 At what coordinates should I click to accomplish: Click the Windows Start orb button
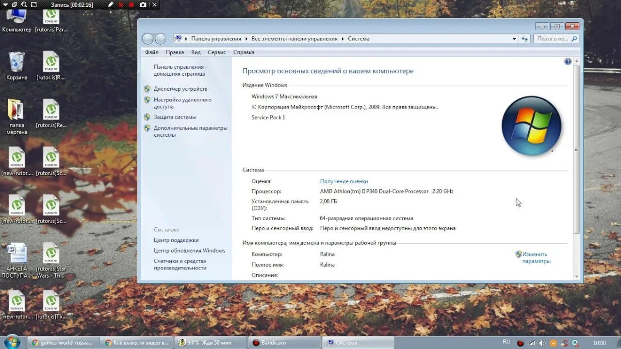click(12, 342)
